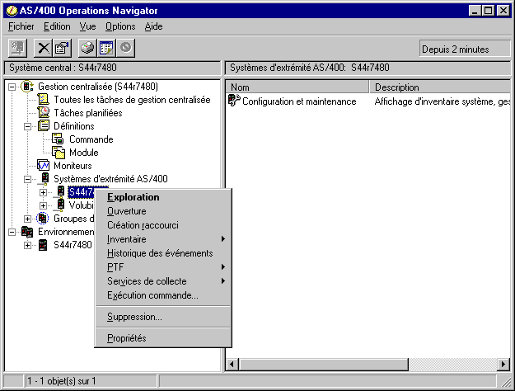Click the horizontal scrollbar thumb
Screen dimensions: 515x391
pos(324,365)
